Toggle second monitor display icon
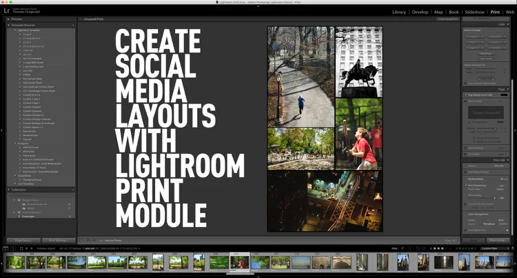This screenshot has height=278, width=517. [x=13, y=248]
